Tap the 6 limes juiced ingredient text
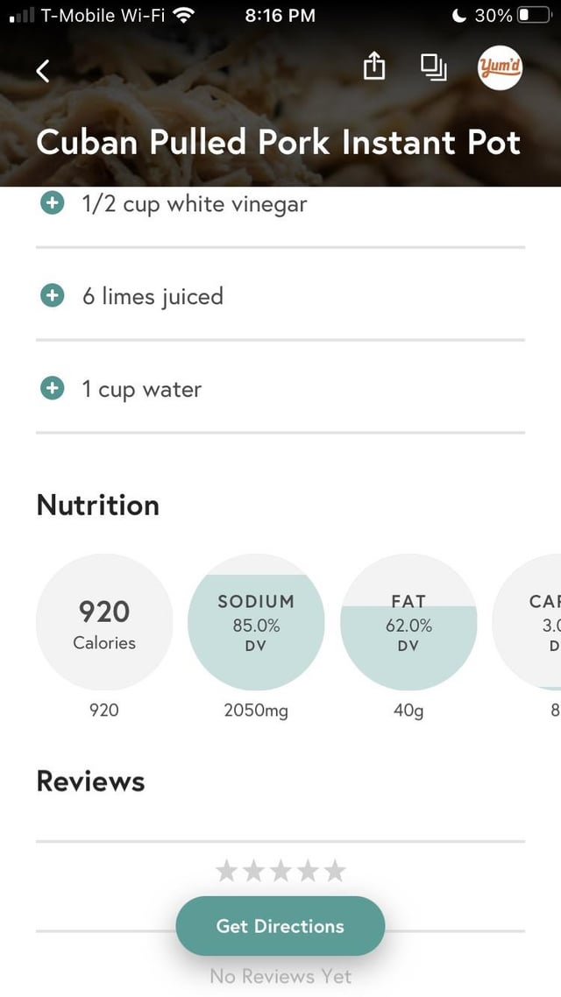The image size is (561, 997). 153,297
